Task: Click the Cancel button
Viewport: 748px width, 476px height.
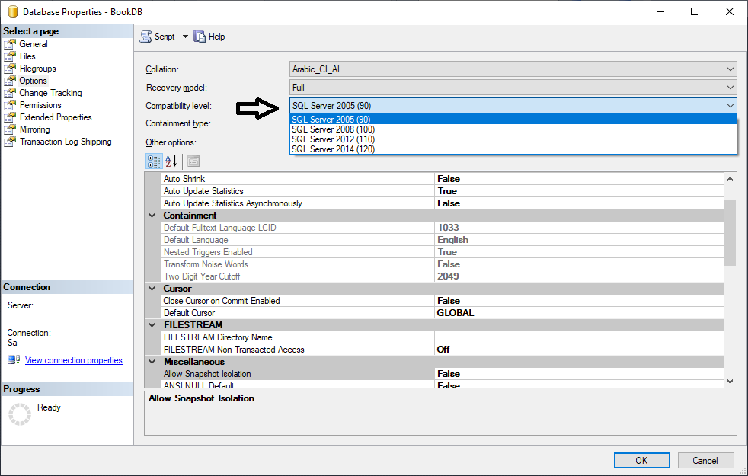Action: pos(705,460)
